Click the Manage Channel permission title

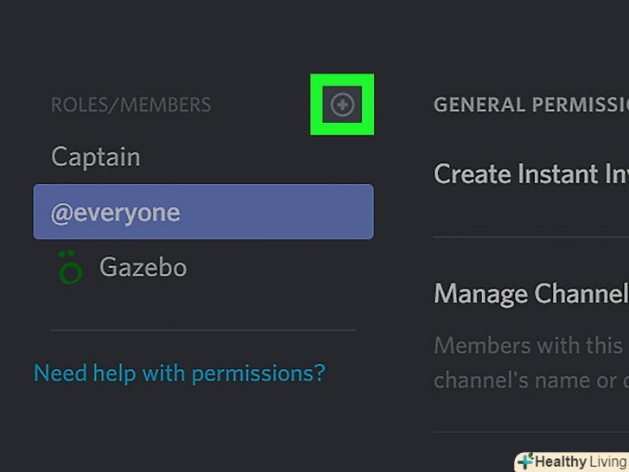pos(531,293)
